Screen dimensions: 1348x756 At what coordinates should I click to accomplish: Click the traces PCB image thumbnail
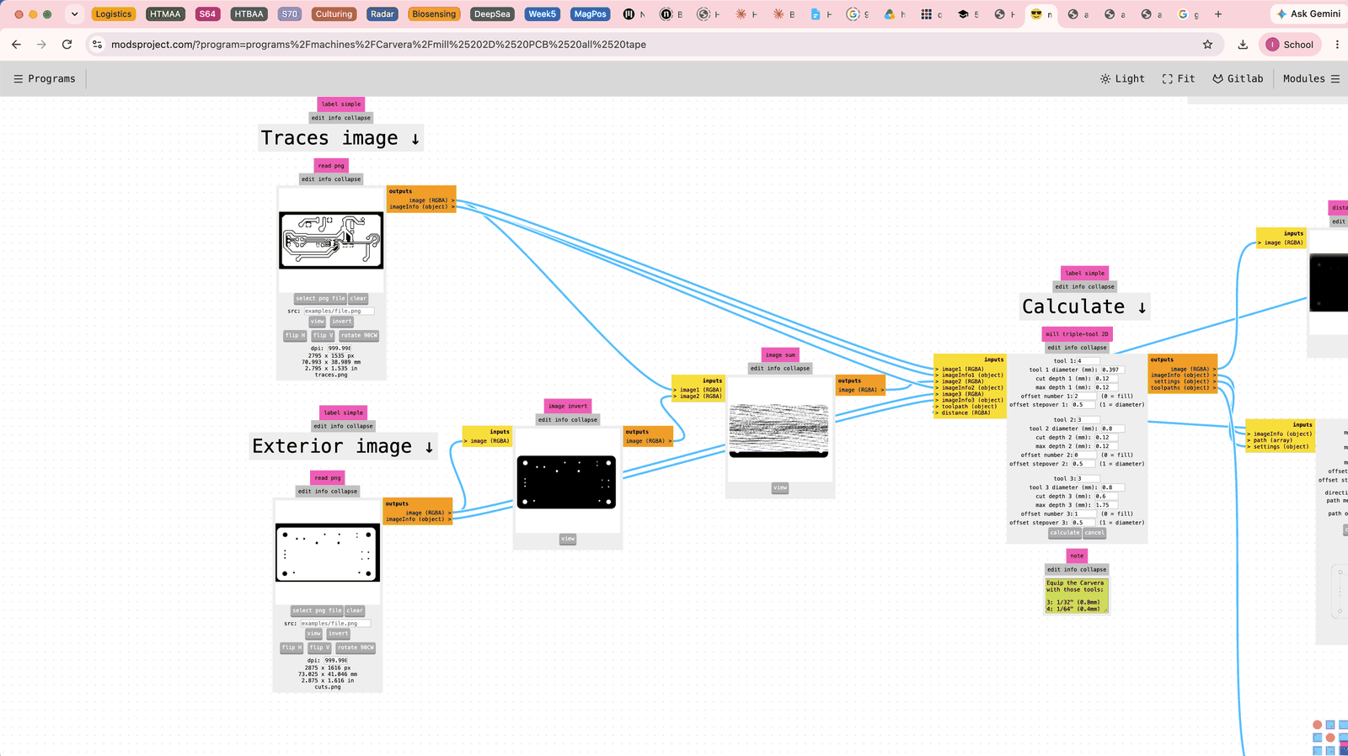(x=331, y=240)
